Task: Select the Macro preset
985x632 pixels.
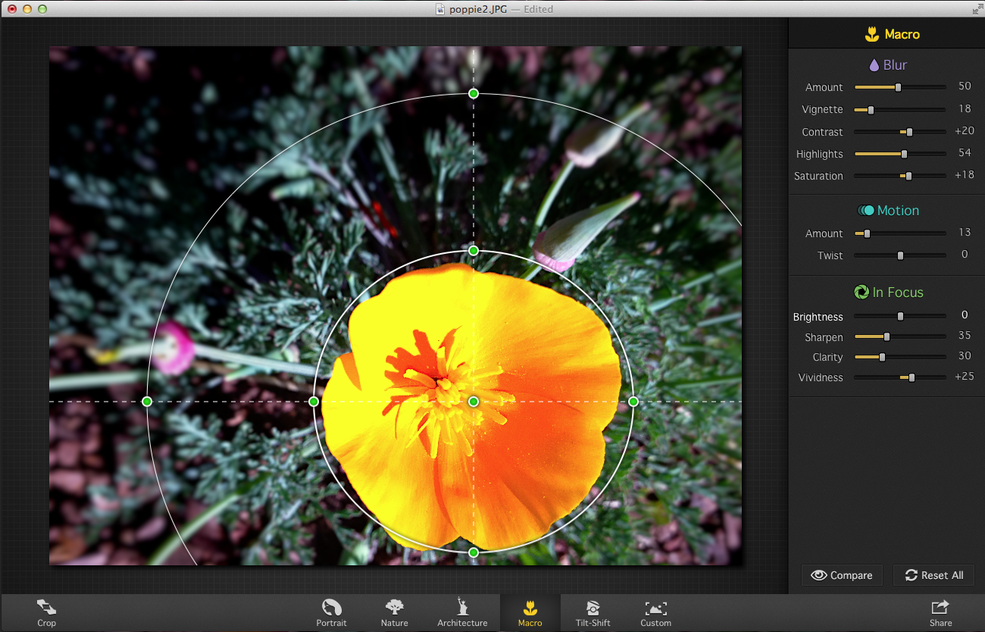Action: coord(530,612)
